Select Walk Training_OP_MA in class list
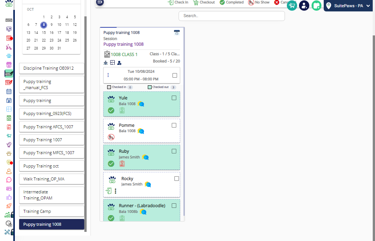The image size is (375, 241). pyautogui.click(x=52, y=179)
